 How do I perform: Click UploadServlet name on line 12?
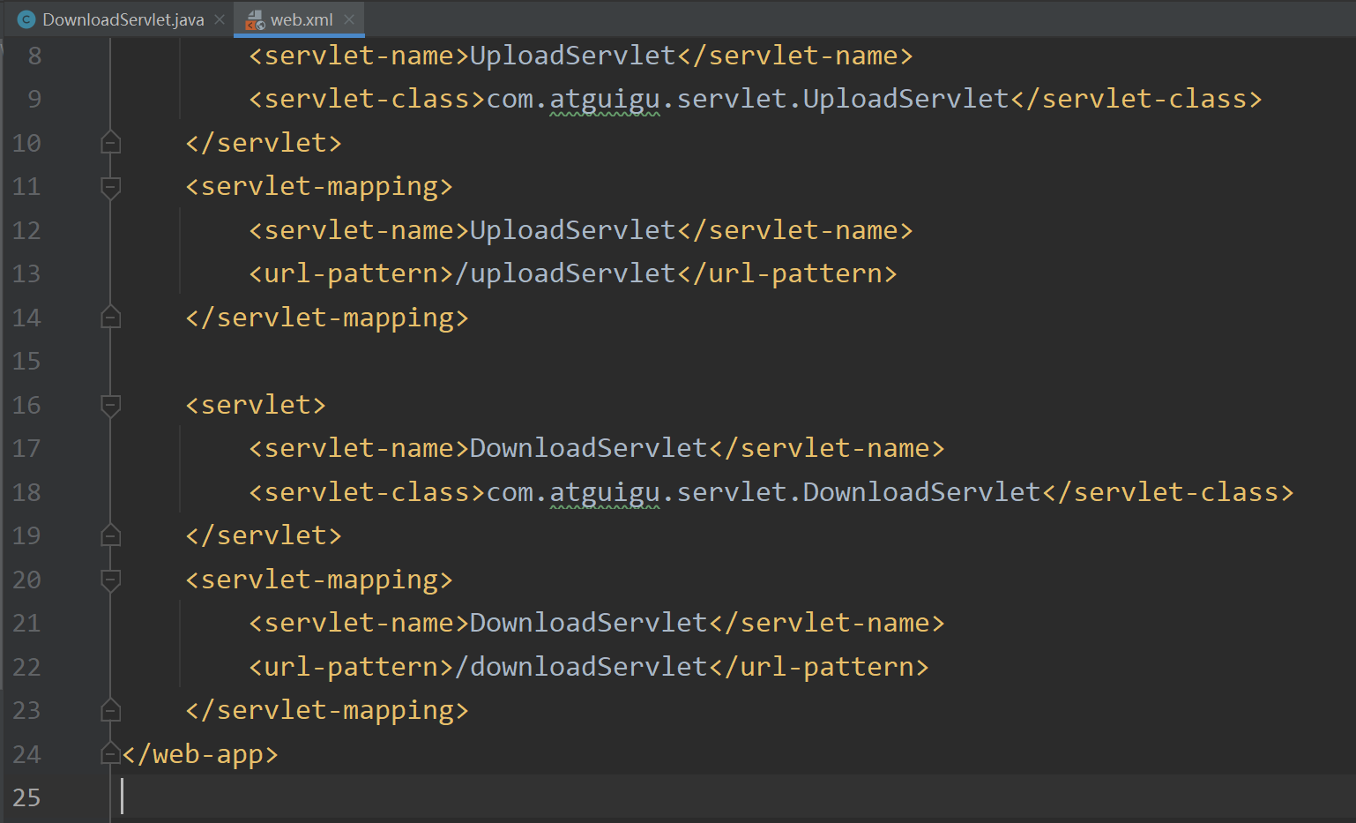(572, 230)
